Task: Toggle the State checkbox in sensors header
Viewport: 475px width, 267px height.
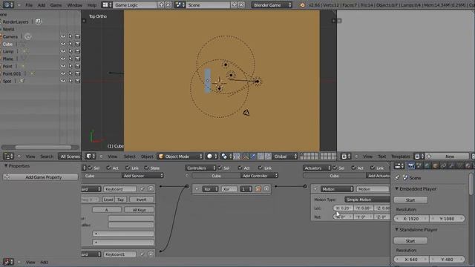Action: (147, 168)
